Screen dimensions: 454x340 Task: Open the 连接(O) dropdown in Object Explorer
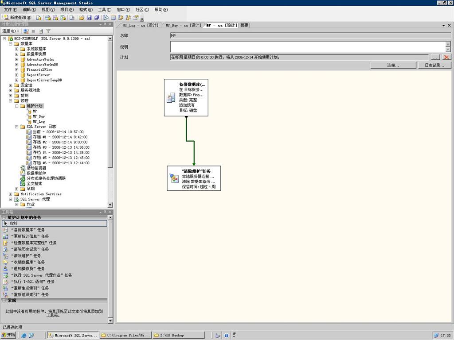pos(11,31)
